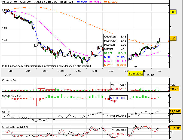The width and height of the screenshot is (183, 140).
Task: Click the 'Année +Bas: 2,90 +Haut: 4,25' text
Action: [x=54, y=2]
